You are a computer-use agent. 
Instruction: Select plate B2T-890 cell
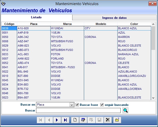(x=34, y=76)
